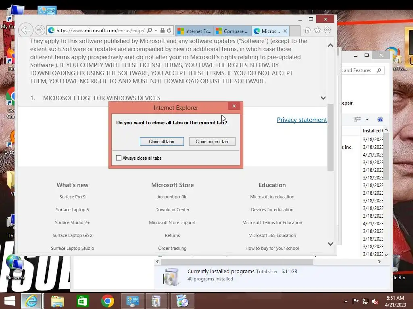The image size is (413, 309).
Task: Open Surface Studio 2+ link
Action: tap(73, 222)
